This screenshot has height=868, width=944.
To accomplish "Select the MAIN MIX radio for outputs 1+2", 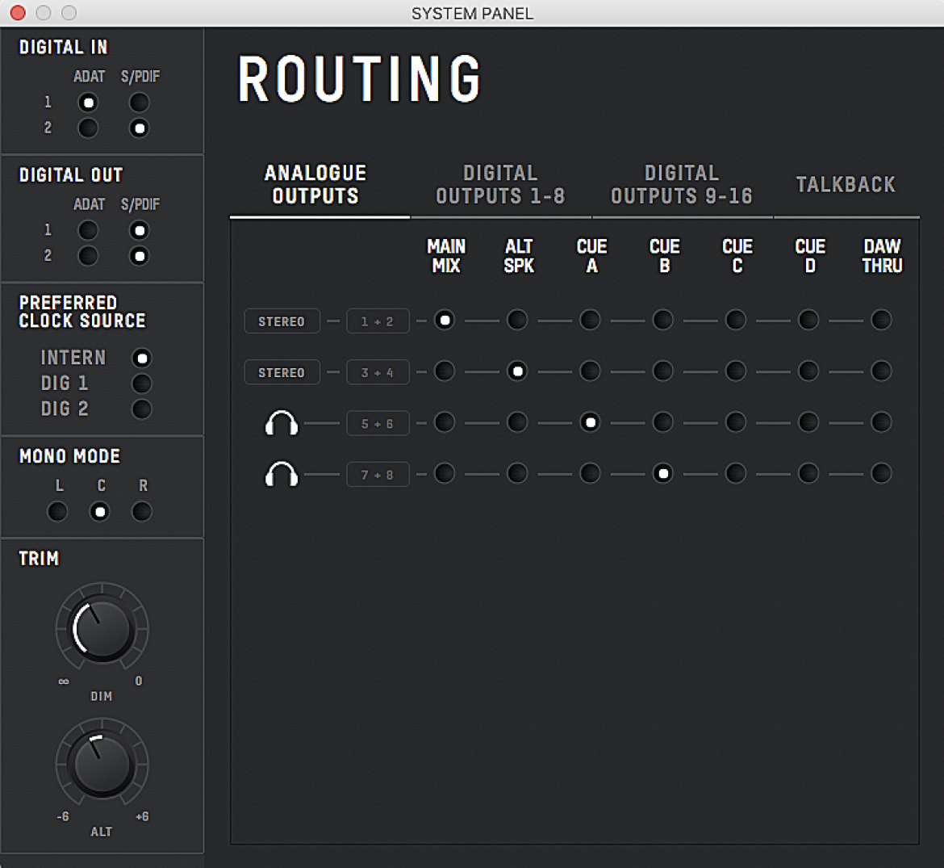I will [445, 320].
